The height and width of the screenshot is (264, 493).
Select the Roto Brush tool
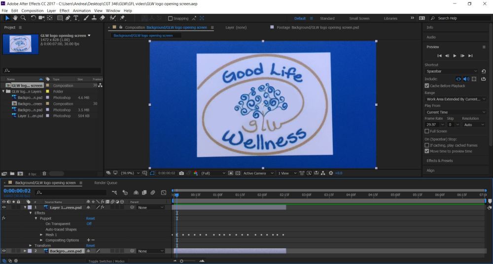pos(113,18)
